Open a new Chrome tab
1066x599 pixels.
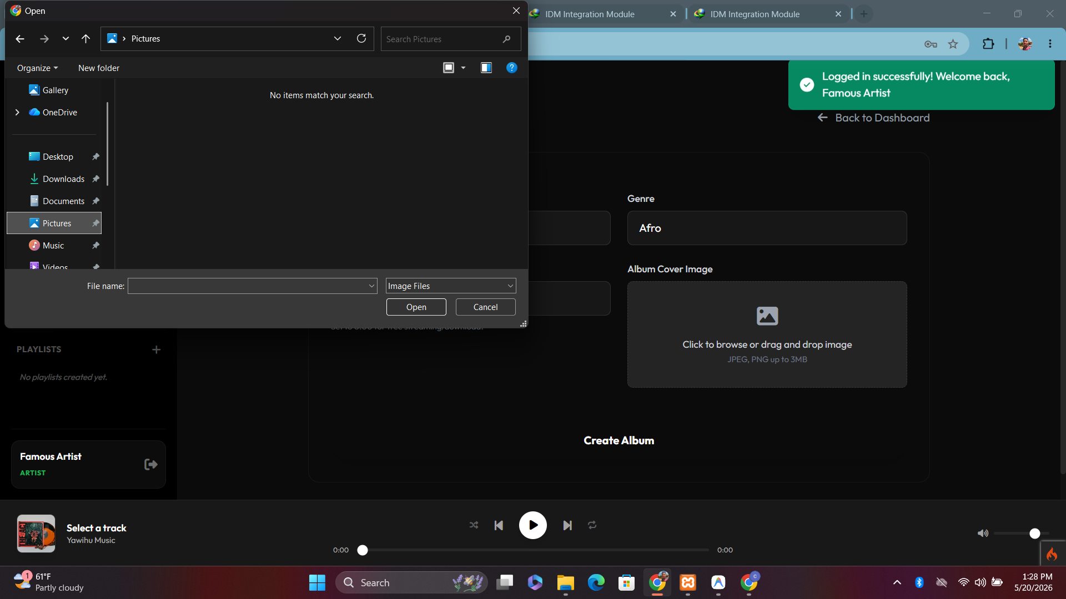[x=864, y=14]
